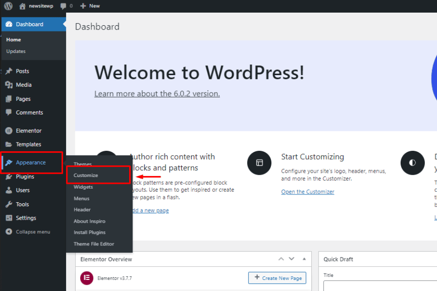Move Elementor Overview panel up

point(281,259)
